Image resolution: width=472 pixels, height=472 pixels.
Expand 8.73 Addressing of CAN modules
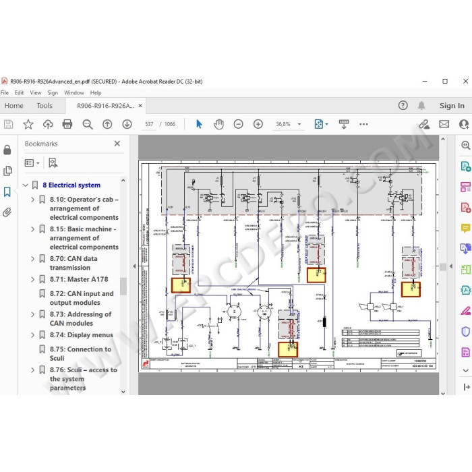point(33,314)
